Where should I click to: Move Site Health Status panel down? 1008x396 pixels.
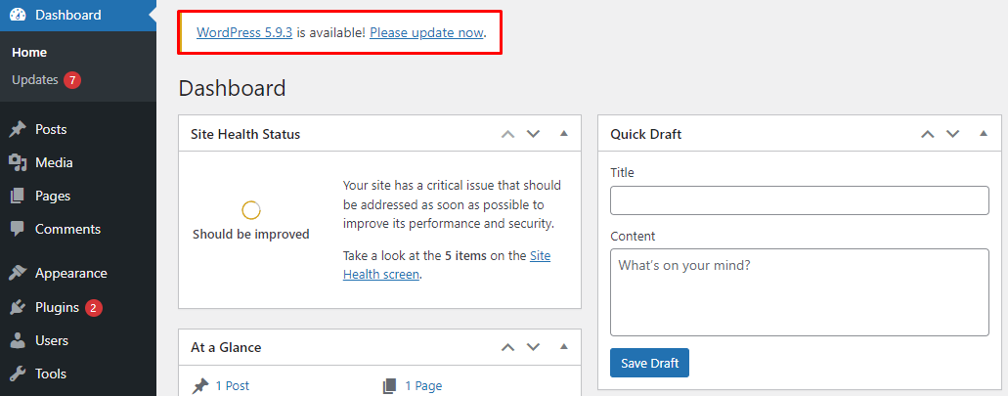tap(533, 134)
